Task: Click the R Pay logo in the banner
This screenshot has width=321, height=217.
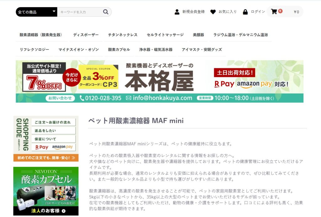Action: click(224, 84)
